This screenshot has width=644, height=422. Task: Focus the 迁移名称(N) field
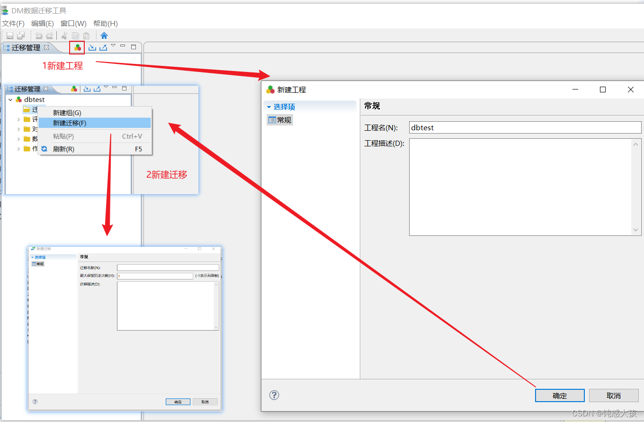(168, 268)
